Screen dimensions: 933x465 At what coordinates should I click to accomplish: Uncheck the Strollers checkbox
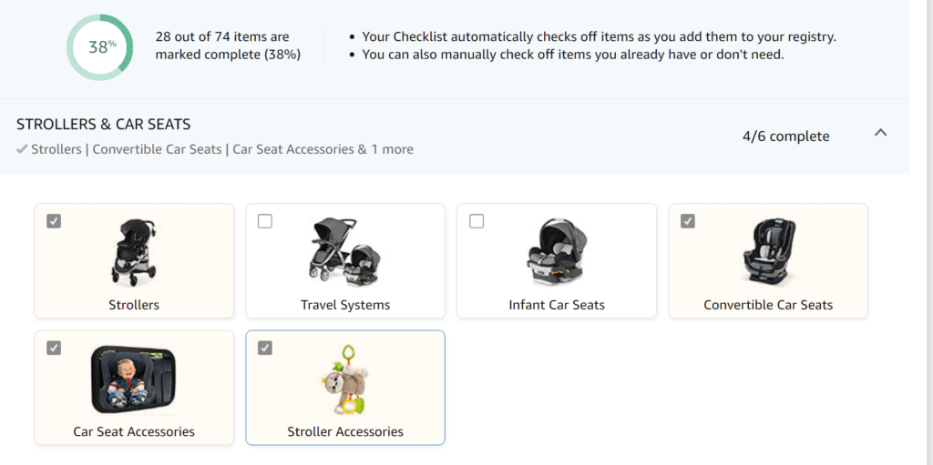point(54,221)
